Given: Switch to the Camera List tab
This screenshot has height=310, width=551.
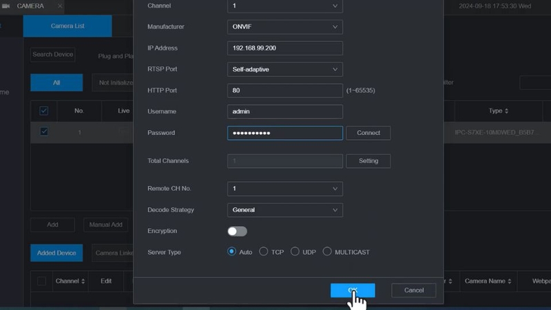Looking at the screenshot, I should click(x=67, y=26).
